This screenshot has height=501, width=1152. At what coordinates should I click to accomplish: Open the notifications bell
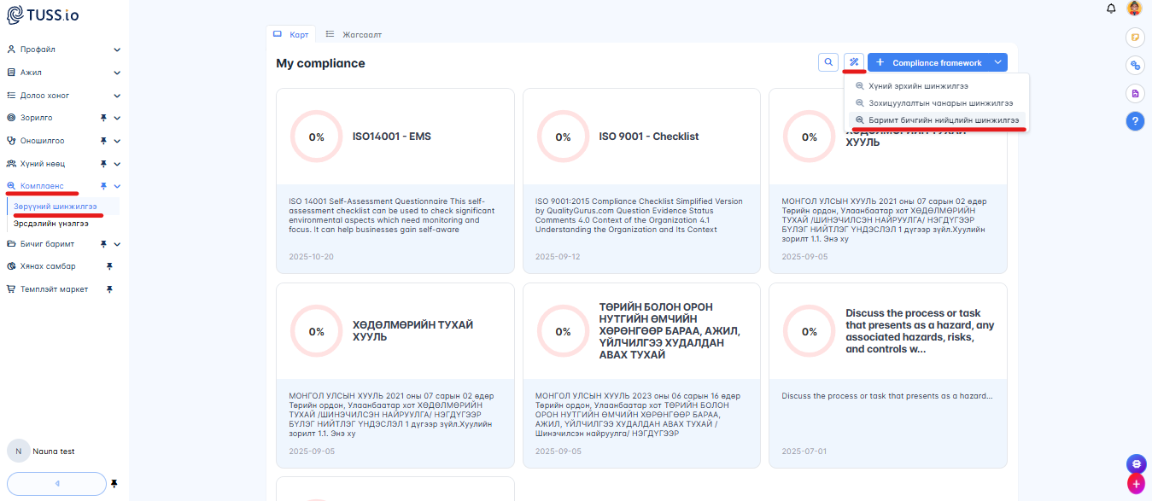click(1111, 9)
